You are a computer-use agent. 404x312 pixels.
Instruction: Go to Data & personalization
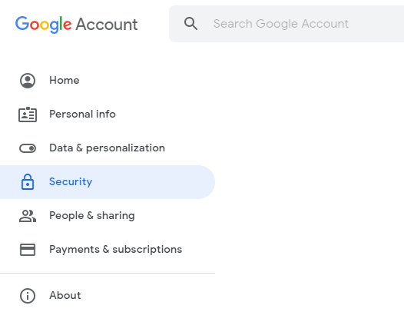pyautogui.click(x=108, y=148)
